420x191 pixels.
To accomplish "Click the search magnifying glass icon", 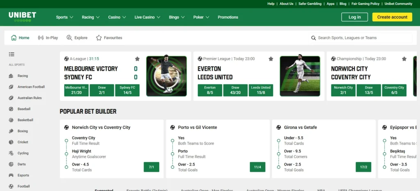I will coord(313,38).
